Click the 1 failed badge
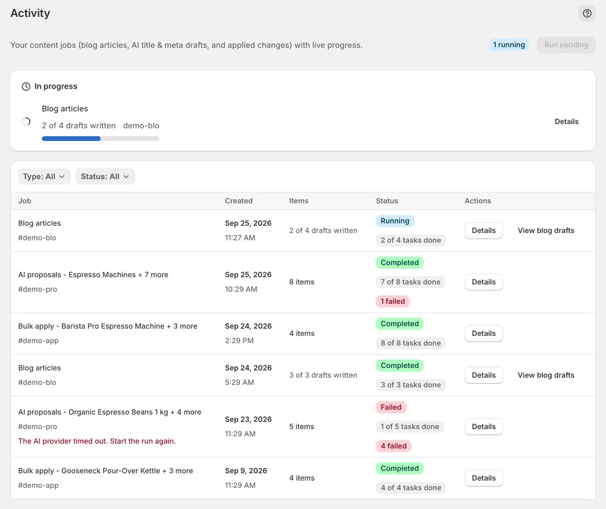The image size is (606, 509). point(392,301)
